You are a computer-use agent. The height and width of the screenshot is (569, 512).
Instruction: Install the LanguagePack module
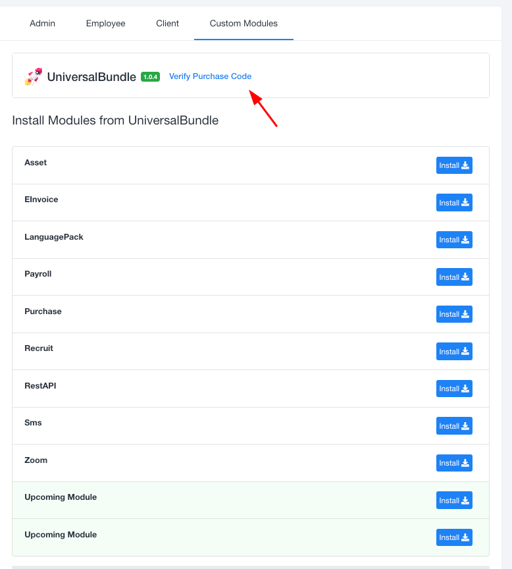point(454,240)
